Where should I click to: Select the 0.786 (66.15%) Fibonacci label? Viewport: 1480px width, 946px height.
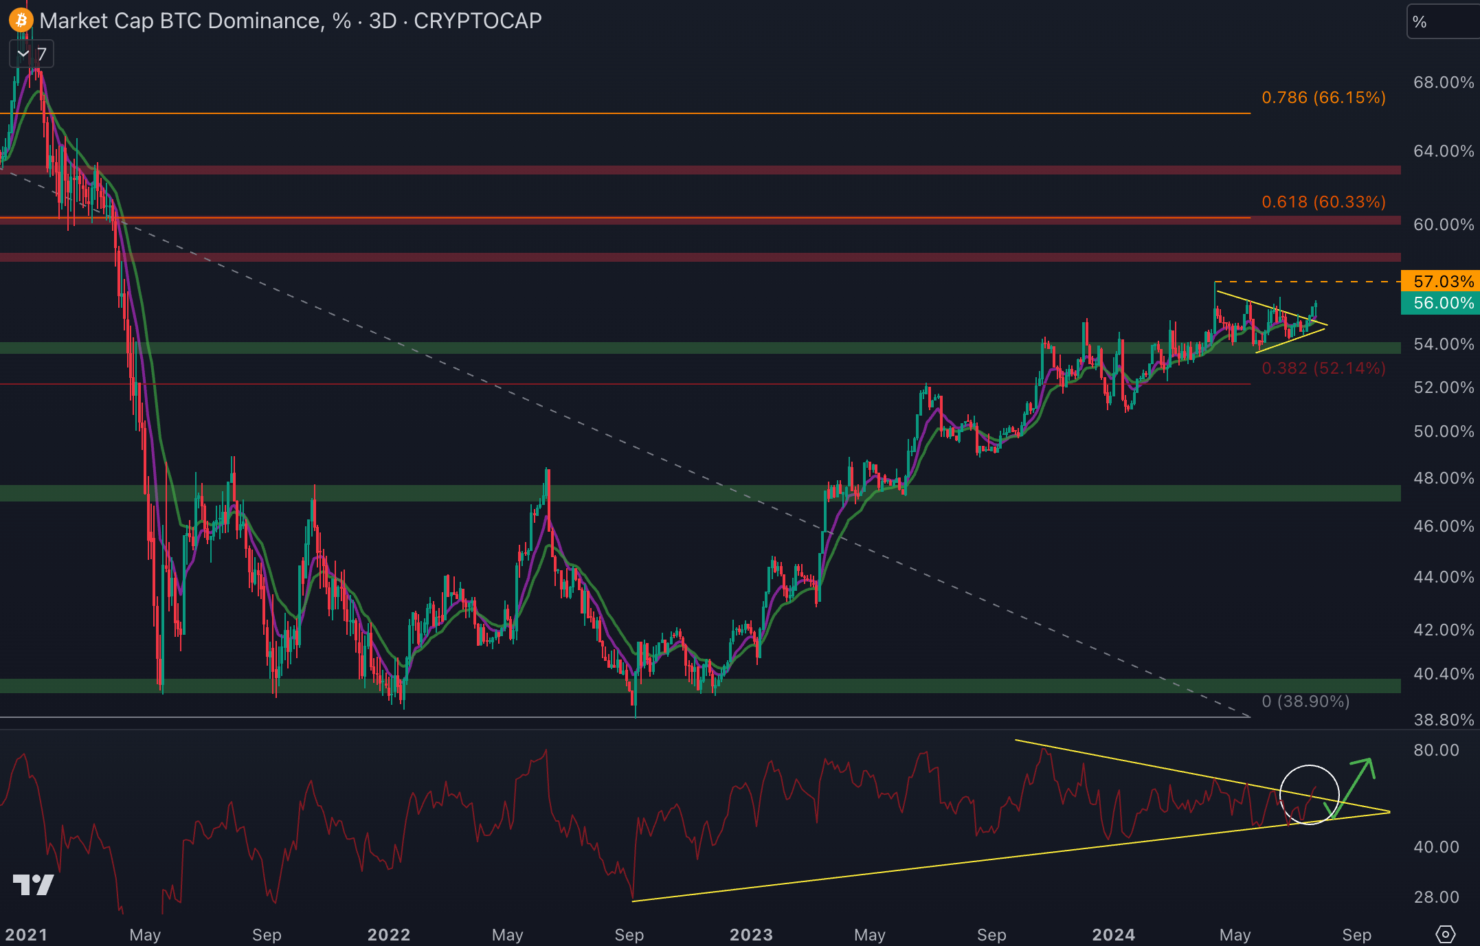click(1323, 98)
